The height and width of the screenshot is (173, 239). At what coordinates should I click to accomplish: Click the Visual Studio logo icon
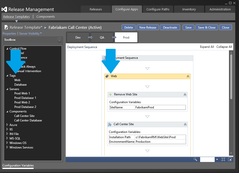coord(4,9)
